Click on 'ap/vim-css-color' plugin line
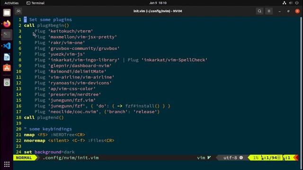The image size is (303, 170). 65,89
